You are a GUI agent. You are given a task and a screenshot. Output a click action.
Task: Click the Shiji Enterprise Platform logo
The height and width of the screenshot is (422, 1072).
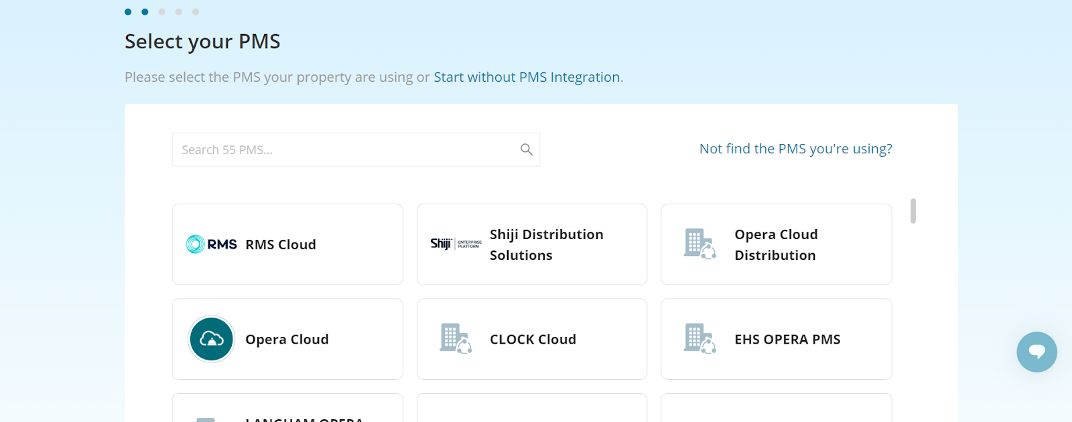(456, 244)
